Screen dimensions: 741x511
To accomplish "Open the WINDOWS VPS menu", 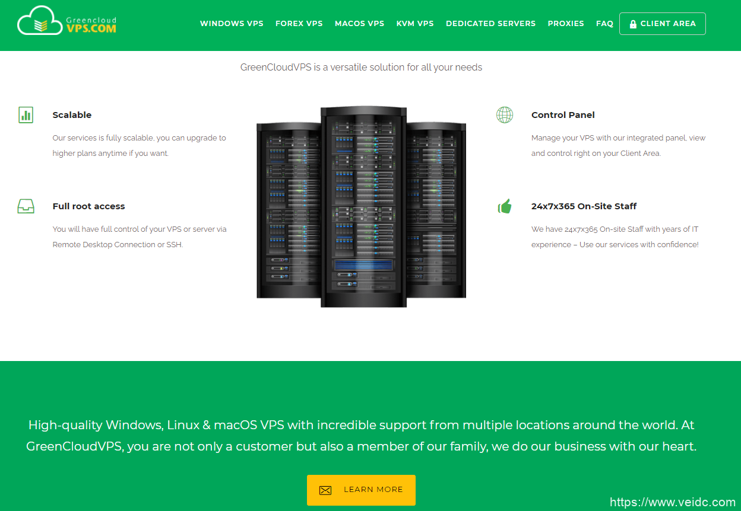I will click(232, 24).
